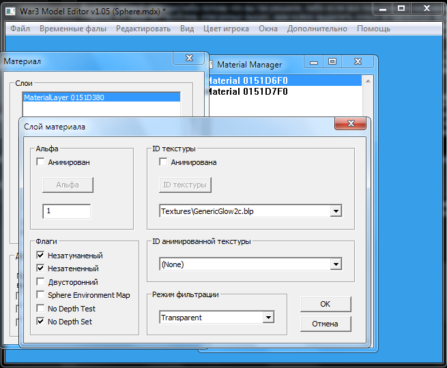
Task: Open the Окна menu
Action: click(x=268, y=29)
